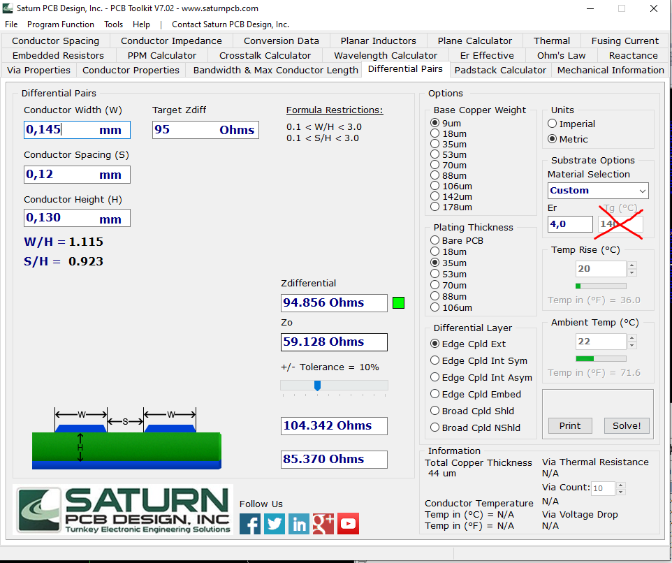Open Saturn's Twitter page icon
The width and height of the screenshot is (672, 563).
click(275, 524)
